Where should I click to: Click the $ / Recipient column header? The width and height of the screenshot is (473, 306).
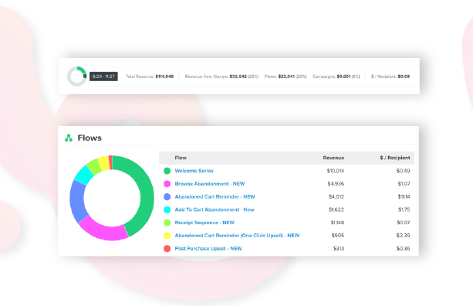tap(395, 158)
